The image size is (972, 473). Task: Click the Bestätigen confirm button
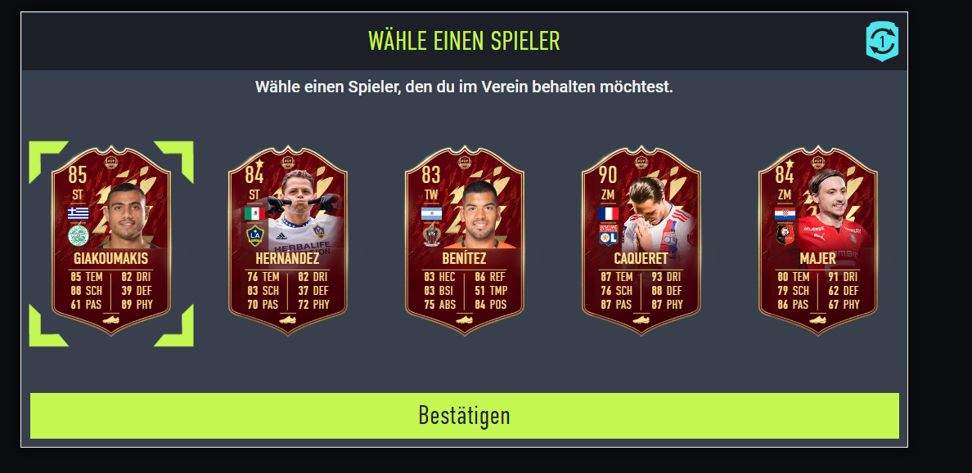[464, 416]
